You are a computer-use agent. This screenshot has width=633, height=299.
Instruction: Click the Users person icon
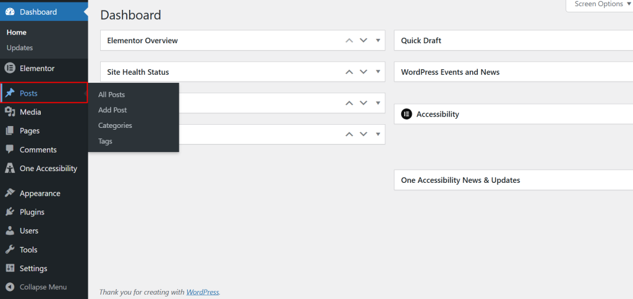(x=10, y=231)
